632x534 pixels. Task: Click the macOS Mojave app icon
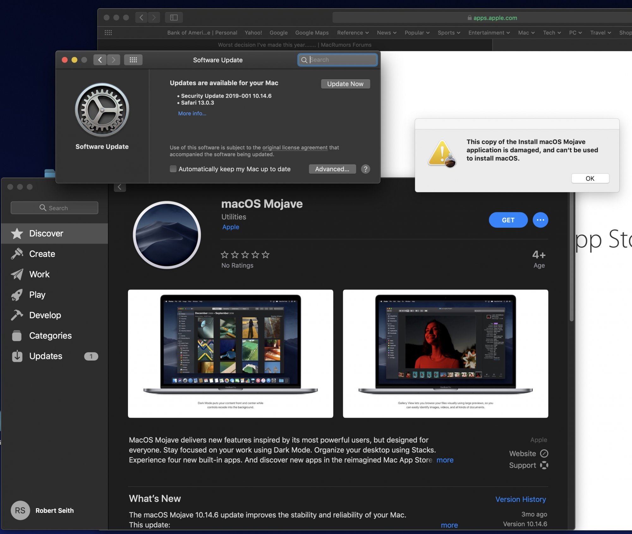click(167, 235)
